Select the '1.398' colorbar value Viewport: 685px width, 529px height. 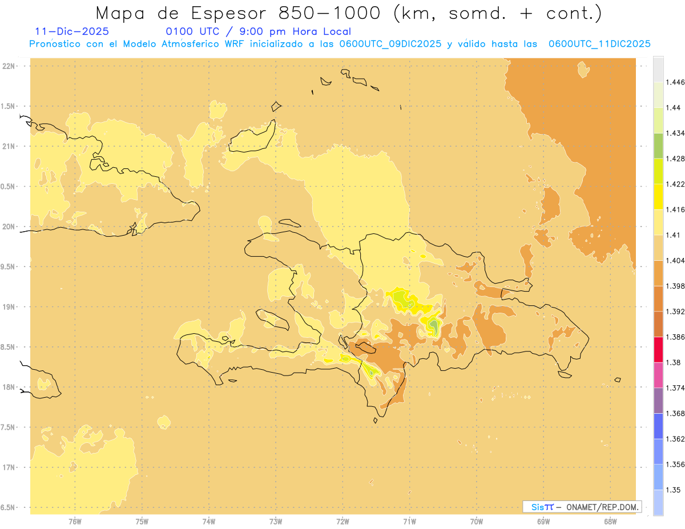676,286
